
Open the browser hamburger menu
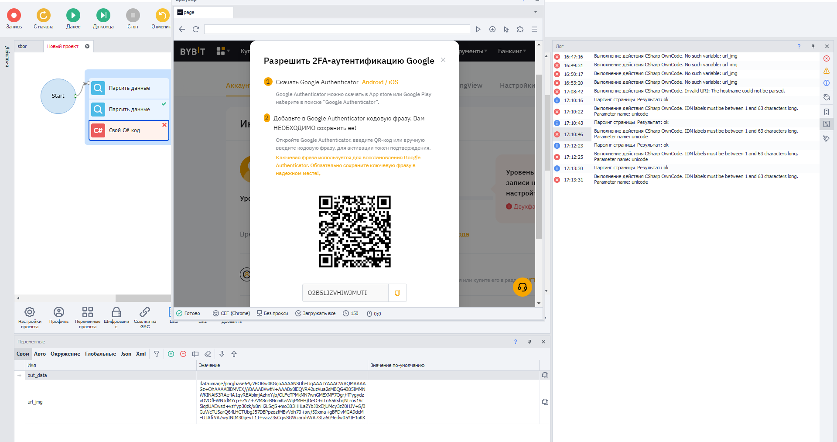pos(534,29)
